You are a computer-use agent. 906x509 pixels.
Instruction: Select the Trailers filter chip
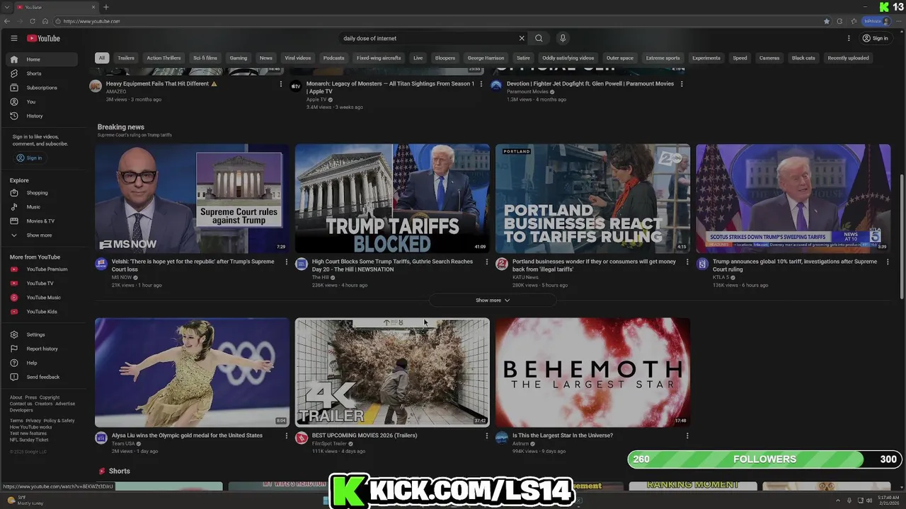126,58
